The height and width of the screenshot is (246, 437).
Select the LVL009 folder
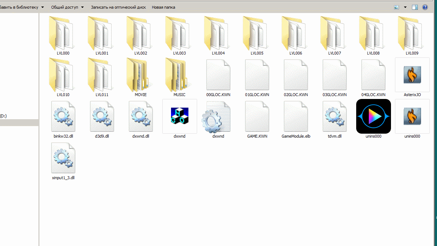pos(412,36)
